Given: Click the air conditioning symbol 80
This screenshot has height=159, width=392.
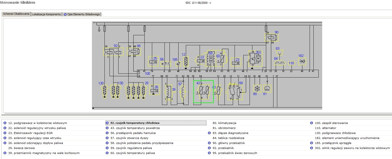Looking at the screenshot, I should [257, 88].
